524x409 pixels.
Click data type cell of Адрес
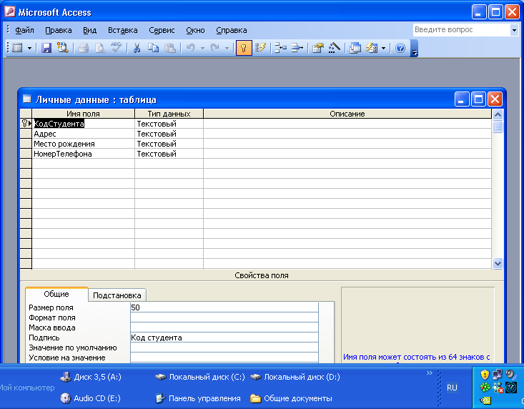[169, 134]
